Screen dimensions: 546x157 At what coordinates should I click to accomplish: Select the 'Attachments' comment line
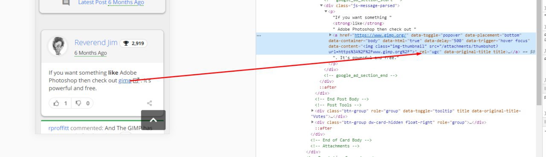pyautogui.click(x=335, y=146)
